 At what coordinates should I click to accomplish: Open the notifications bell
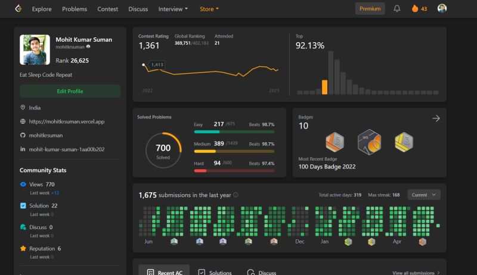coord(397,8)
